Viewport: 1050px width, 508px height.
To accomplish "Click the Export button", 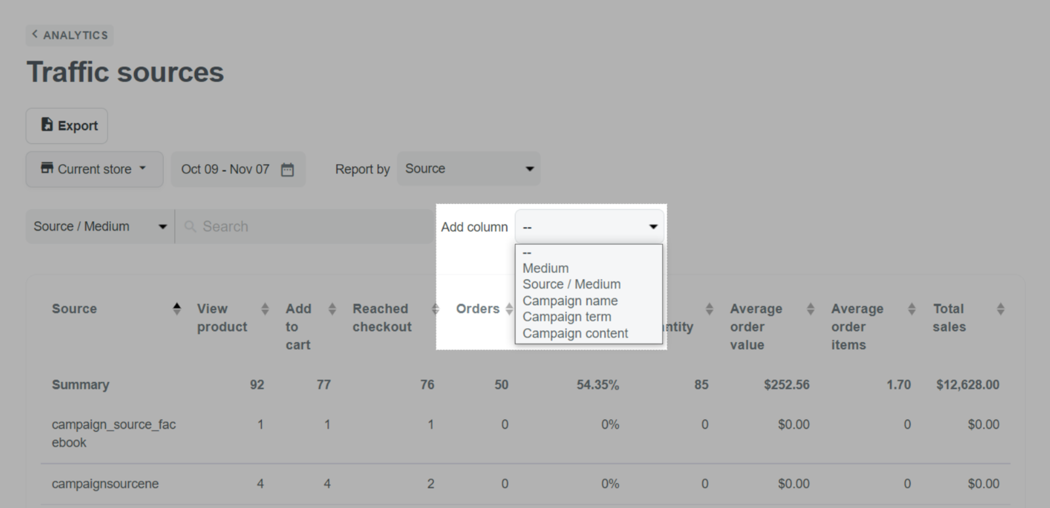I will pyautogui.click(x=67, y=125).
